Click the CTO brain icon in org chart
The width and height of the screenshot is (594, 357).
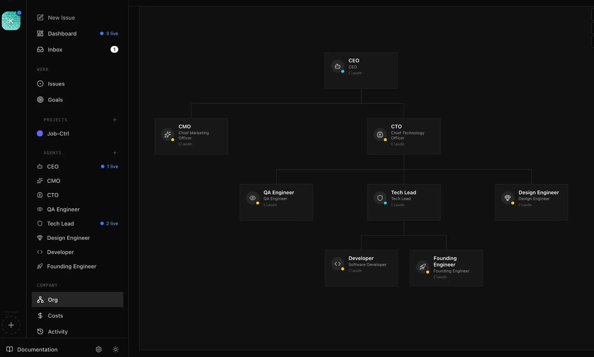(380, 134)
